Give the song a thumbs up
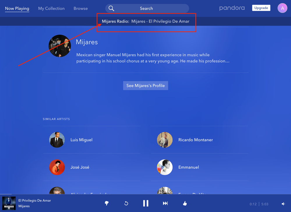The width and height of the screenshot is (291, 212). 185,204
